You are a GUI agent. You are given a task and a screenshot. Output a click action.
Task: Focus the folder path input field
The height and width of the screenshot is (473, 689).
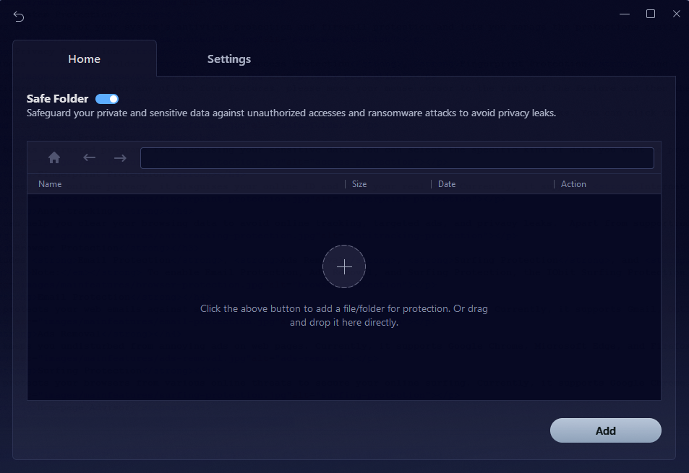point(396,158)
